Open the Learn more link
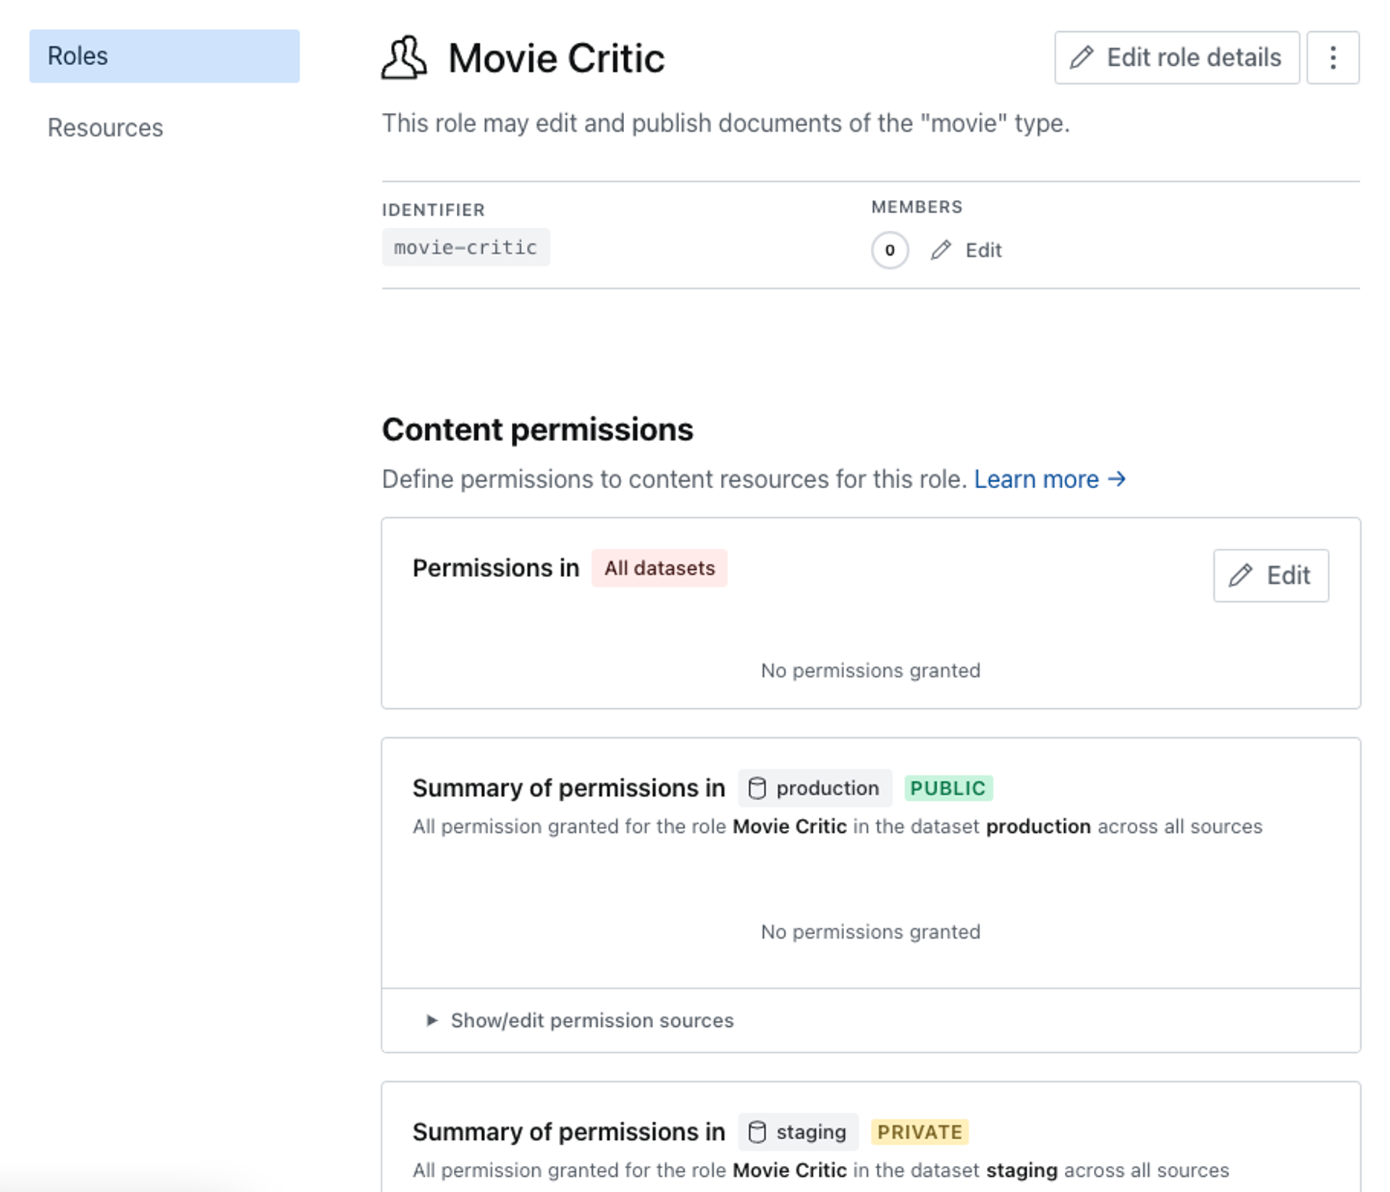 coord(1036,479)
